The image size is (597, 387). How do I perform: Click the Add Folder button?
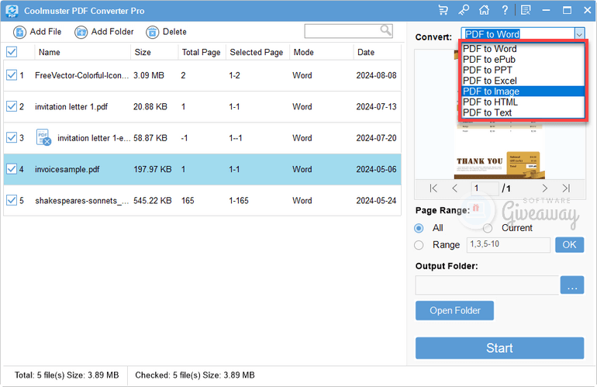[x=104, y=32]
